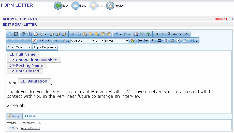
Task: Click the Back button
Action: pos(61,6)
